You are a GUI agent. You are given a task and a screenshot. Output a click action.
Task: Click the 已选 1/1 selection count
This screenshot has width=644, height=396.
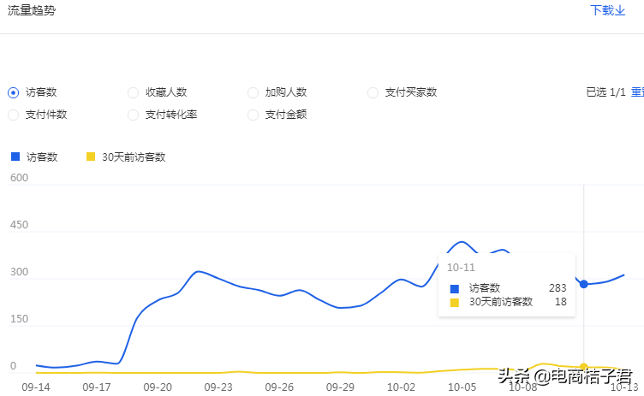tap(605, 92)
